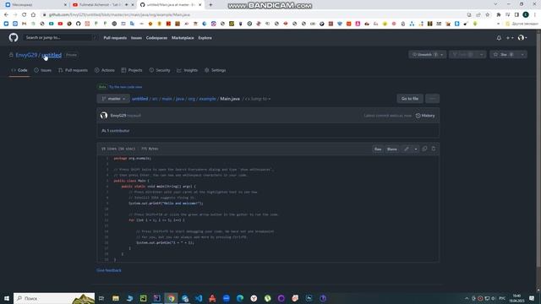Open the notifications bell in GitHub header

pos(499,38)
